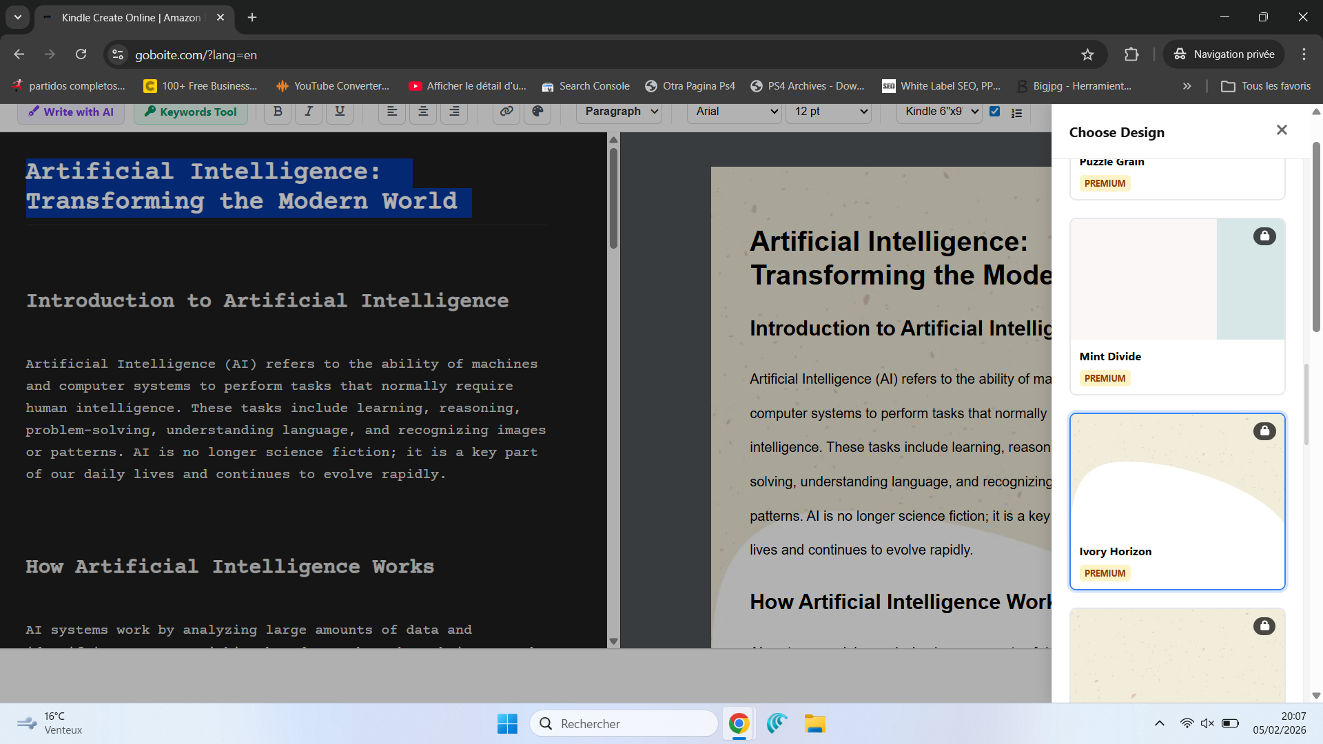
Task: Open the Paragraph style dropdown
Action: pyautogui.click(x=619, y=112)
